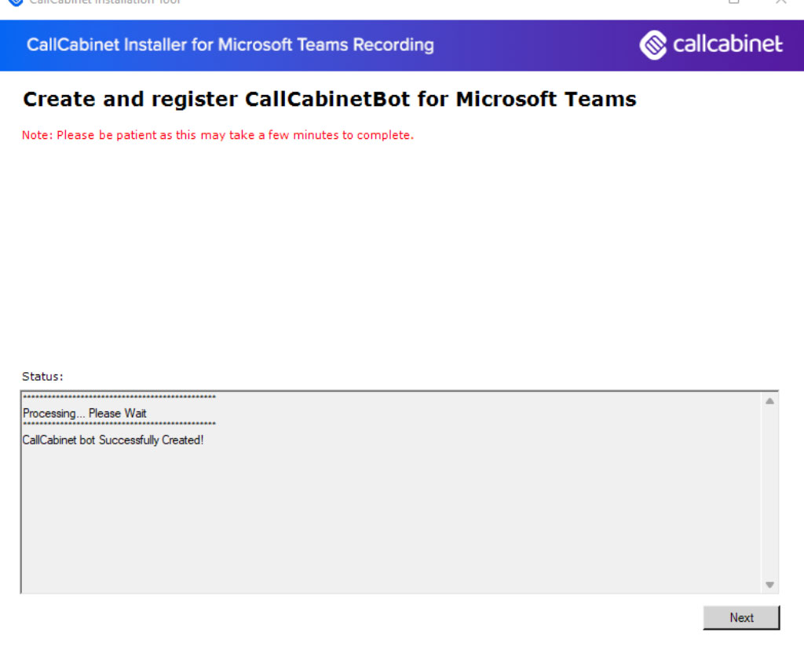The width and height of the screenshot is (804, 650).
Task: Click the Next button
Action: 741,618
